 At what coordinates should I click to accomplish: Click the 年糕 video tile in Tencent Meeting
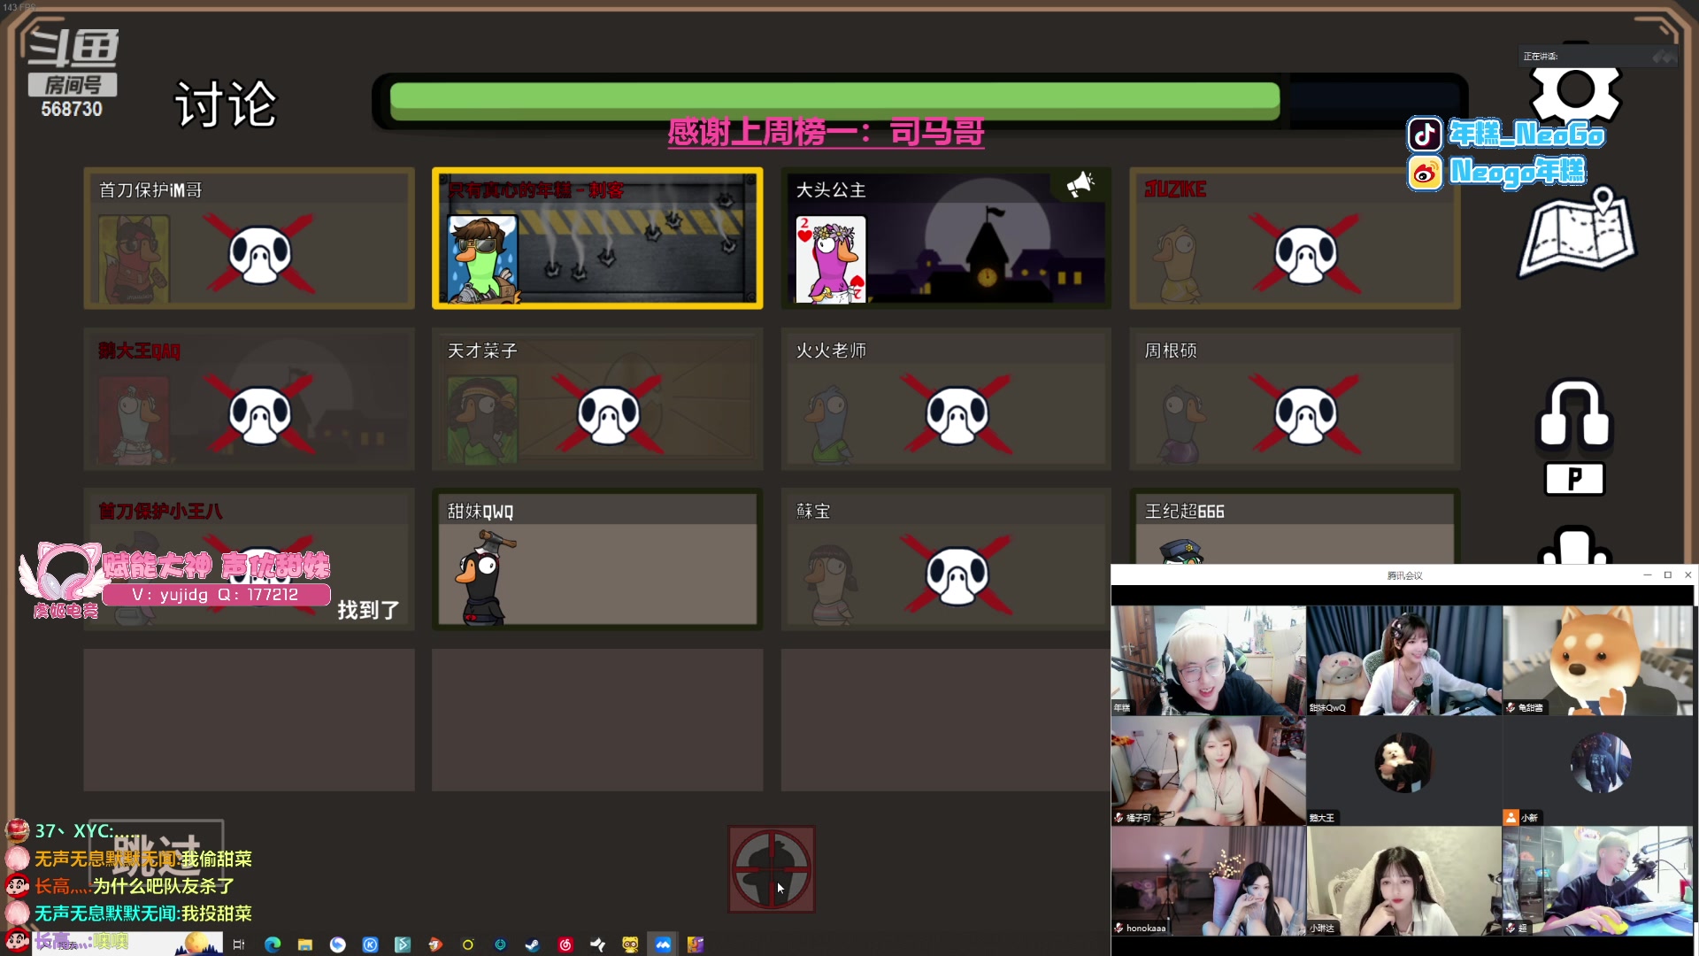point(1208,660)
